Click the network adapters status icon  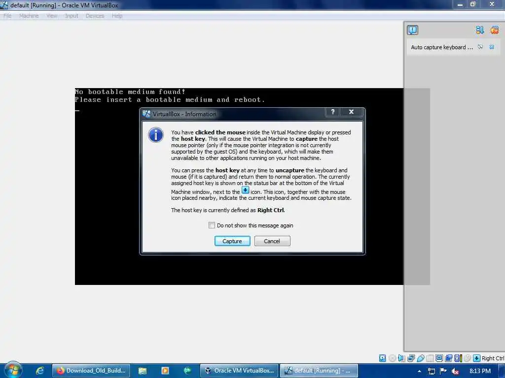click(411, 358)
